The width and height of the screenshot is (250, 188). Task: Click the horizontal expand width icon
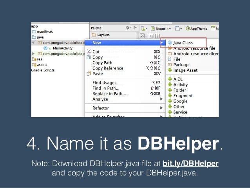pyautogui.click(x=151, y=36)
